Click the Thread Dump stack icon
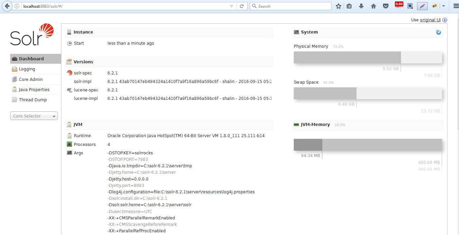459x235 pixels. (x=14, y=100)
